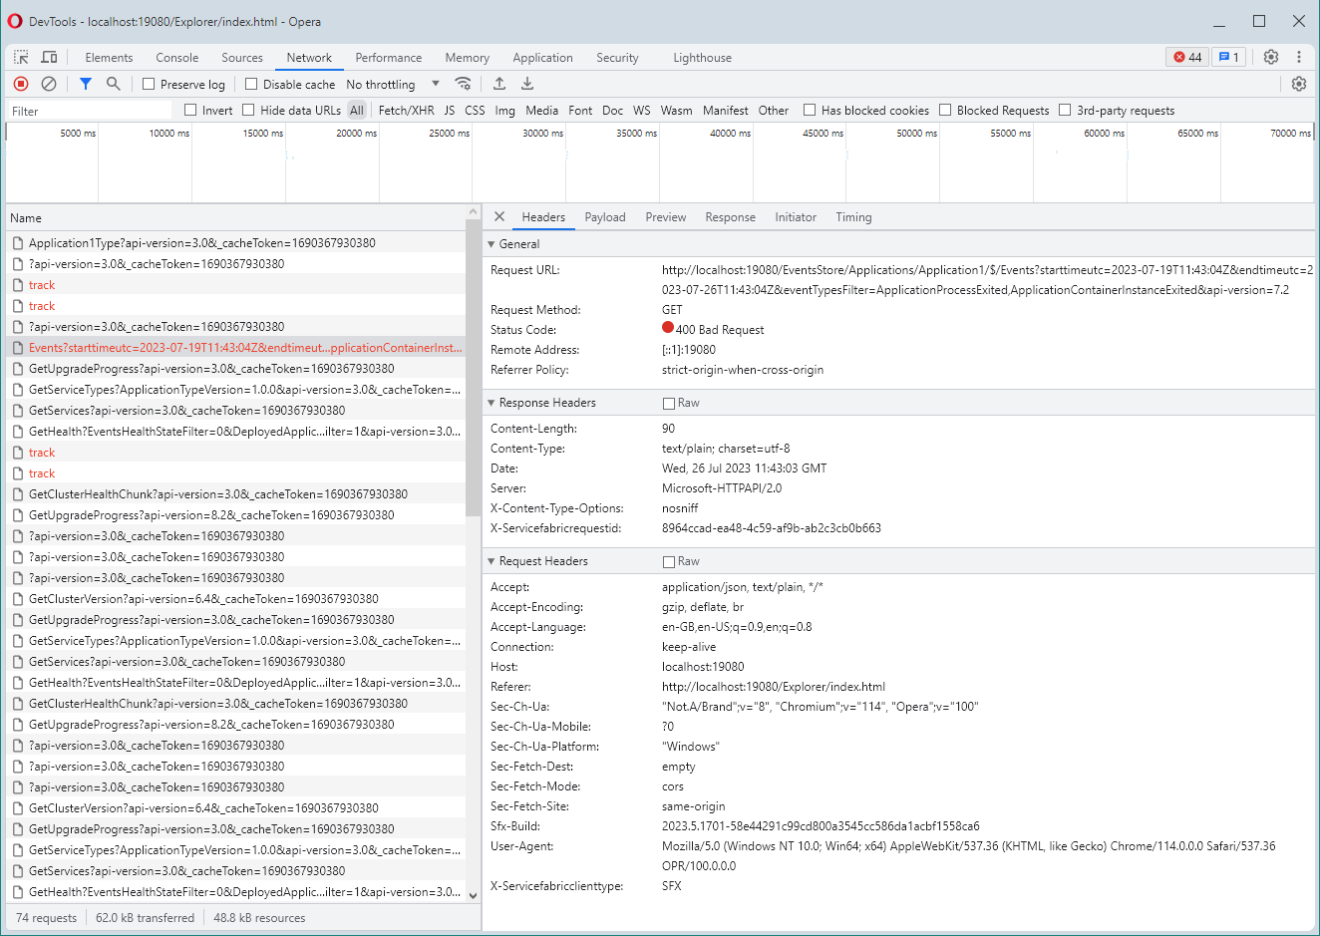
Task: Open the No throttling dropdown
Action: coord(391,84)
